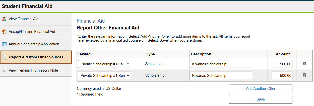The image size is (314, 106).
Task: Click the Annual Scholarship Application form icon
Action: pos(4,44)
